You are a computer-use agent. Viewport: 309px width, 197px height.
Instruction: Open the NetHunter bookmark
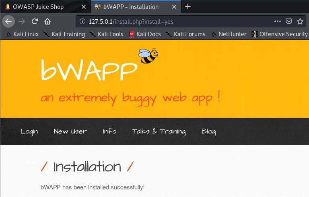[x=229, y=34]
